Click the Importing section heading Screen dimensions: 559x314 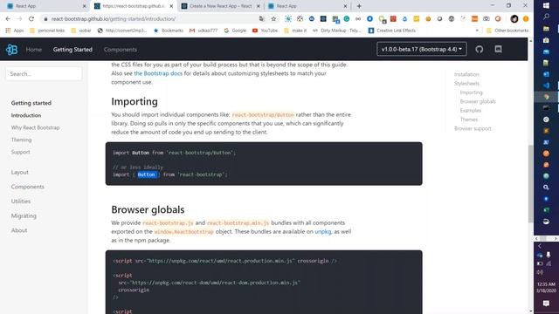pos(135,102)
